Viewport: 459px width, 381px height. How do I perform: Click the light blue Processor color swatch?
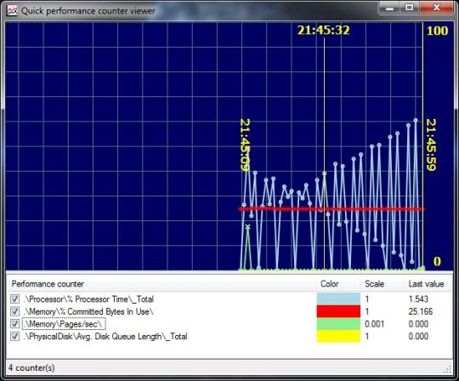point(338,299)
